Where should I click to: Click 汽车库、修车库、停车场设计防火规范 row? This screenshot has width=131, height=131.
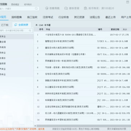[83, 67]
